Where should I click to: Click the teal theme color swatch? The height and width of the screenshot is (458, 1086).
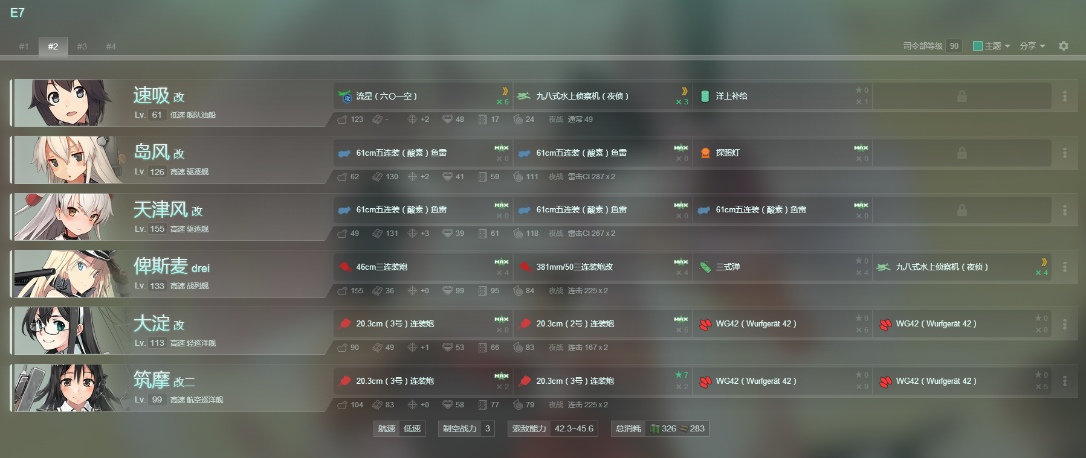tap(978, 46)
